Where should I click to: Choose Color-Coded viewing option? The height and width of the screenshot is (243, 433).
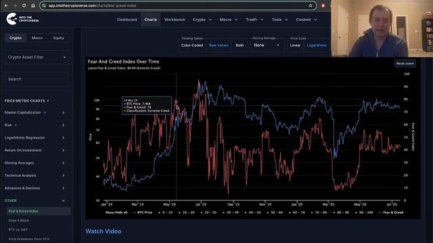(x=192, y=45)
